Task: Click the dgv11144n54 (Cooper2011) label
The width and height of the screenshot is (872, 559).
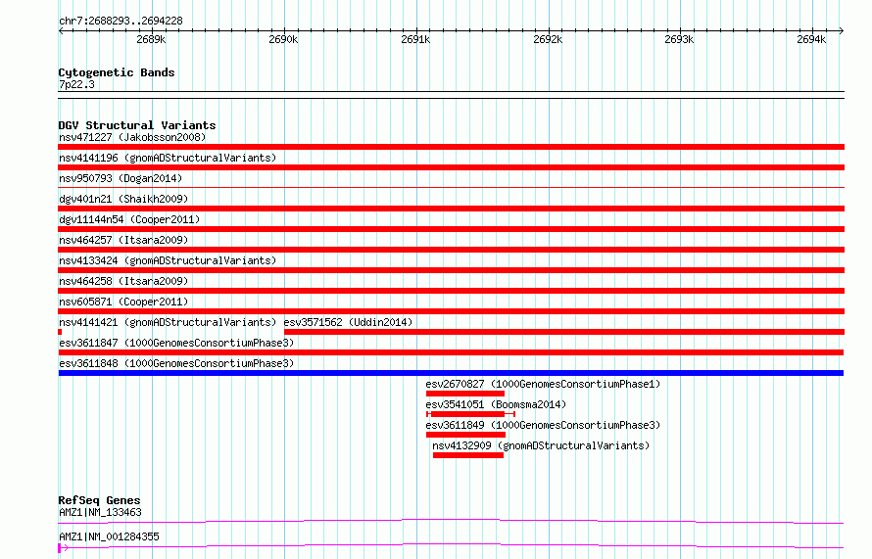Action: pos(129,219)
